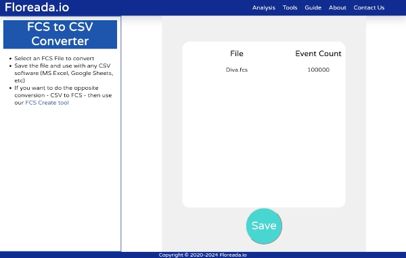Click the Copyright 2020-2024 Floreada.io footer text
406x258 pixels.
(x=203, y=255)
